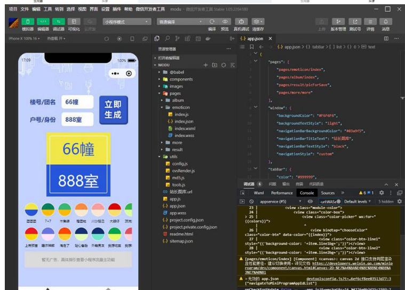Toggle the 编辑器 editor panel button
This screenshot has width=405, height=290.
[43, 21]
